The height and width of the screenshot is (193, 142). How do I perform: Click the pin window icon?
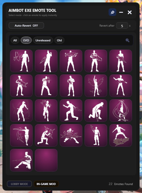click(112, 12)
